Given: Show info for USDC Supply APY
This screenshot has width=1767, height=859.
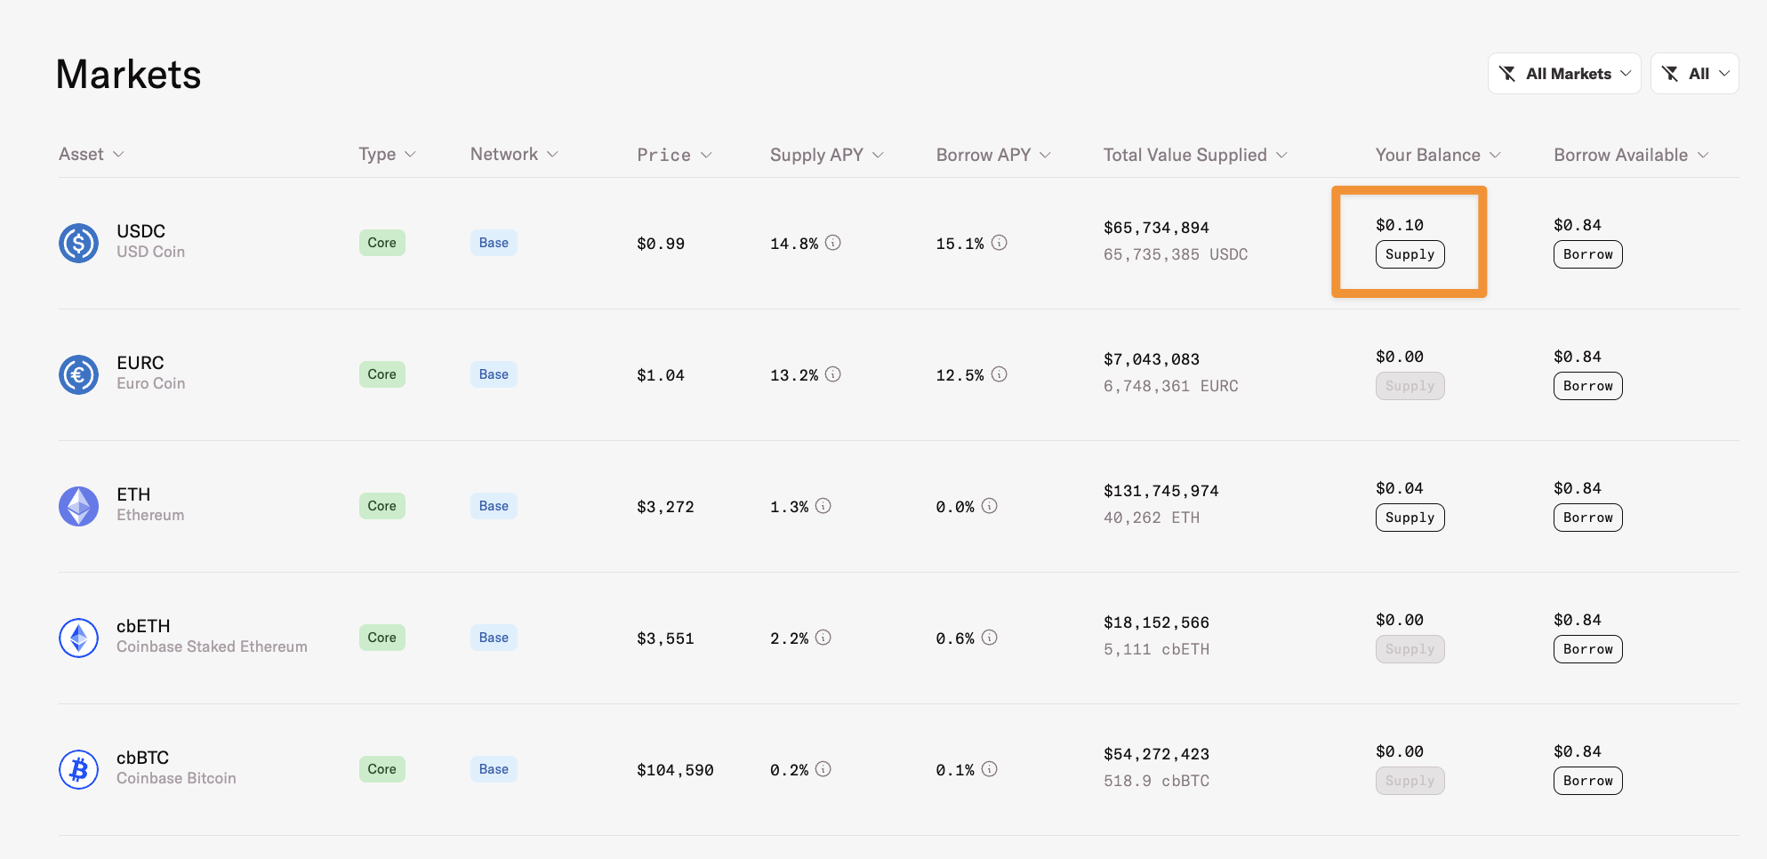Looking at the screenshot, I should point(833,243).
